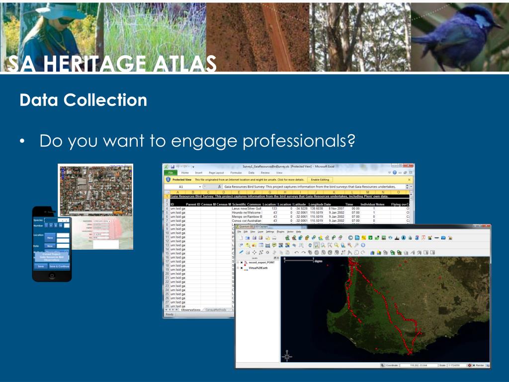Click the QGIS Refresh circular blue icon
Screen dimensions: 509x382
[363, 245]
